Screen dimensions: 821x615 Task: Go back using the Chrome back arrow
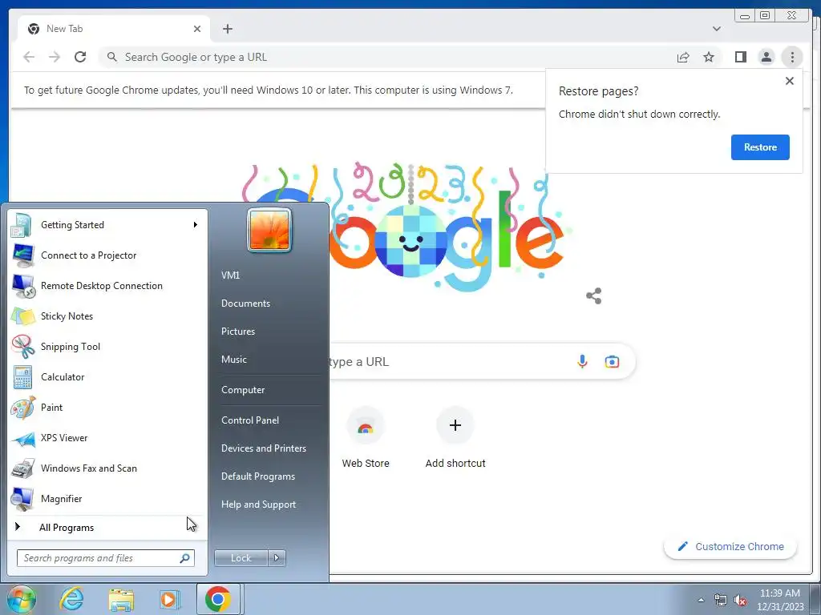coord(29,57)
